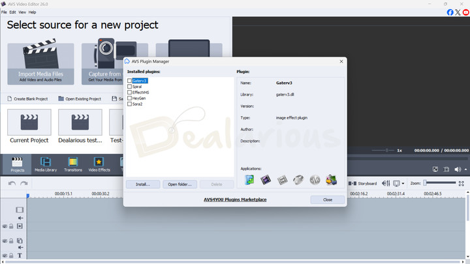Click the audio mixer icon
470x264 pixels.
(386, 183)
